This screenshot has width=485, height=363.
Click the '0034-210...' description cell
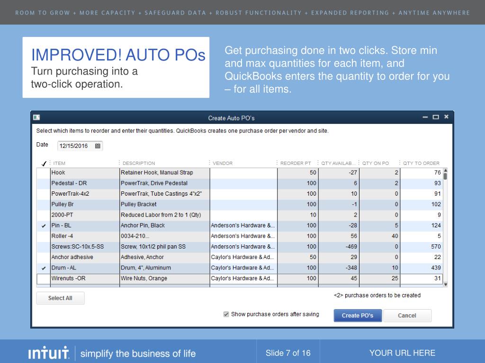point(164,236)
